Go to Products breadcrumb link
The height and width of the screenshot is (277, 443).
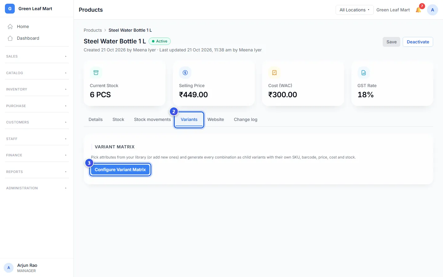click(93, 30)
